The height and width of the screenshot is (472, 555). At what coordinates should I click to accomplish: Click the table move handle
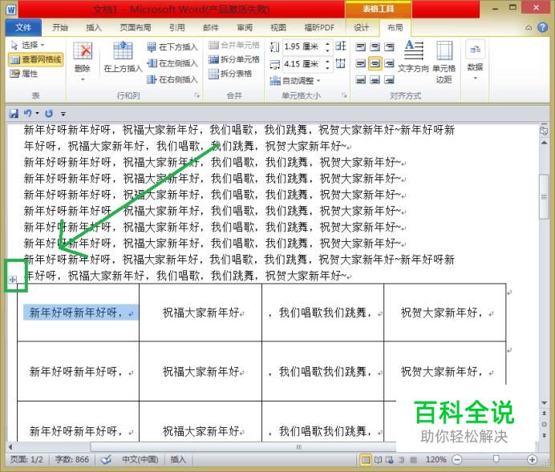[x=12, y=280]
